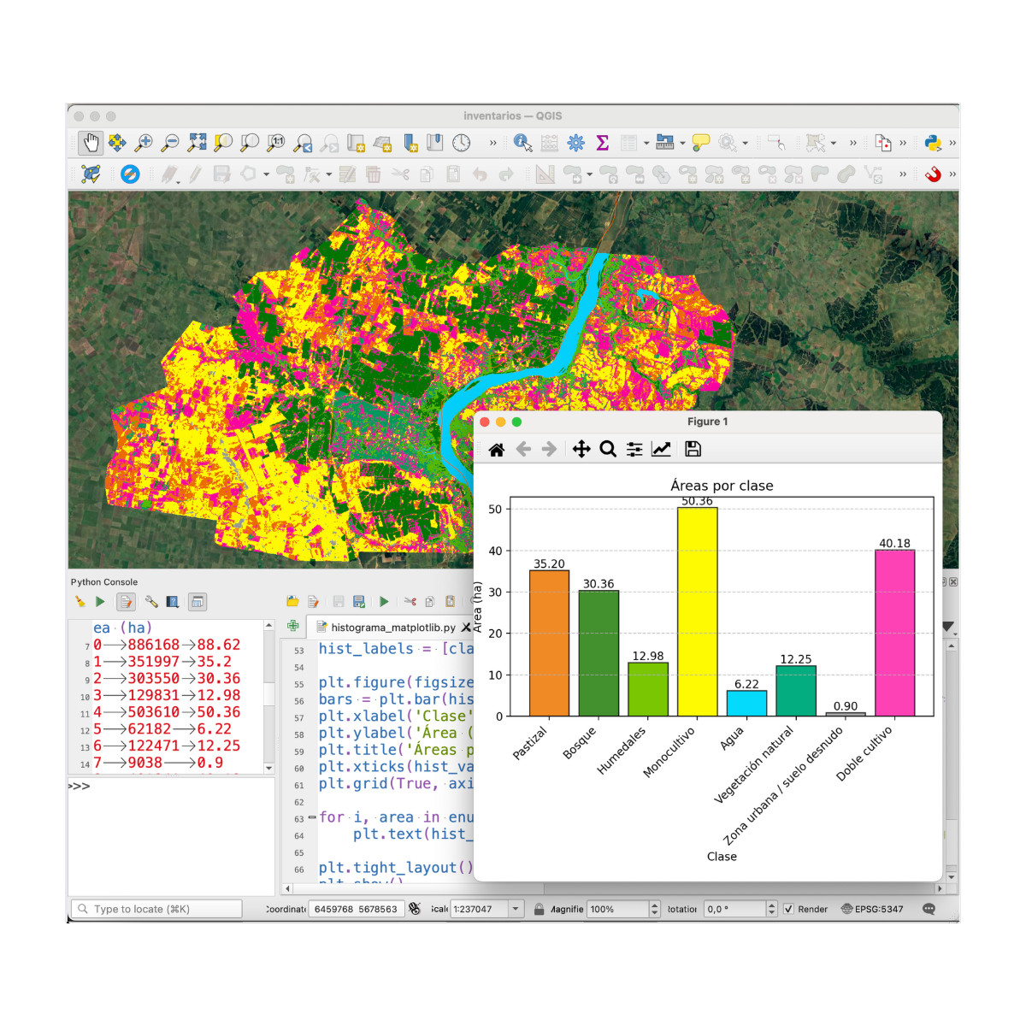Toggle the Show Editor button in console

pos(126,602)
